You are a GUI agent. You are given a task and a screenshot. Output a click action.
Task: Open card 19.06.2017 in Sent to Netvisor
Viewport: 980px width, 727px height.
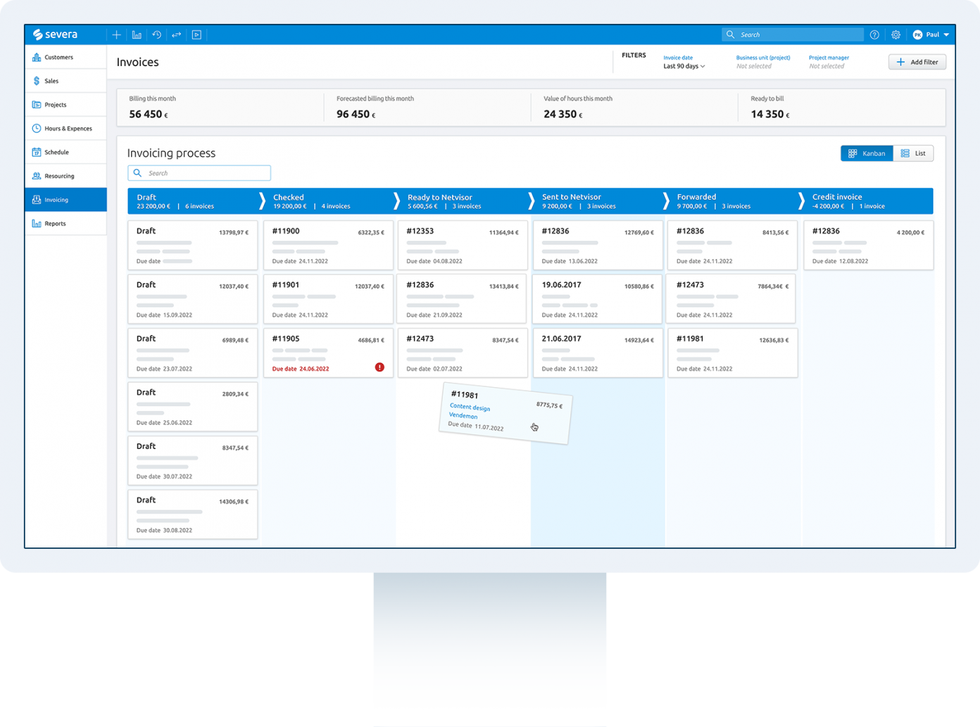point(598,299)
